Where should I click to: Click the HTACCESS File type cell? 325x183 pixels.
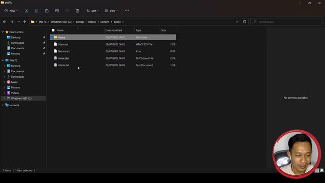pyautogui.click(x=144, y=44)
